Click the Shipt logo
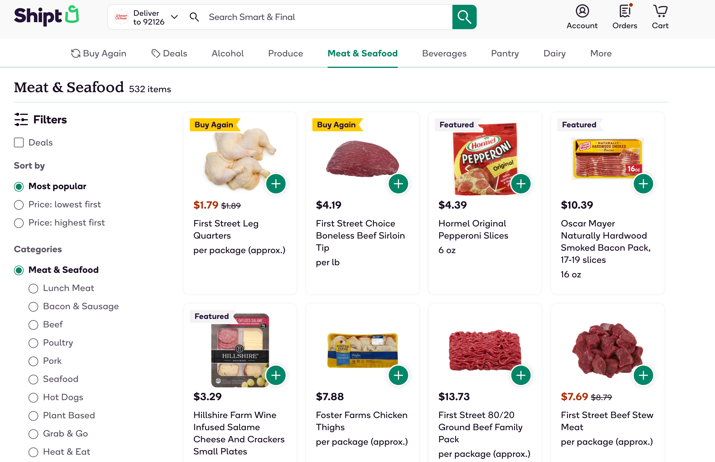 pos(46,16)
